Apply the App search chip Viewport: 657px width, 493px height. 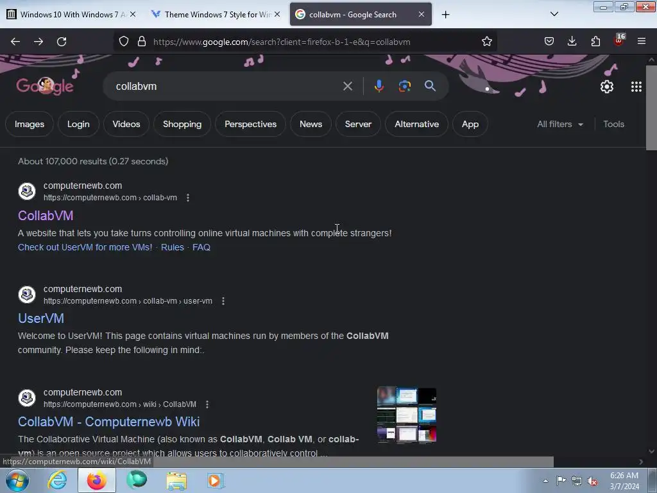point(470,124)
